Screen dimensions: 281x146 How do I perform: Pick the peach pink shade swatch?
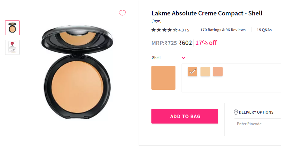(x=218, y=72)
